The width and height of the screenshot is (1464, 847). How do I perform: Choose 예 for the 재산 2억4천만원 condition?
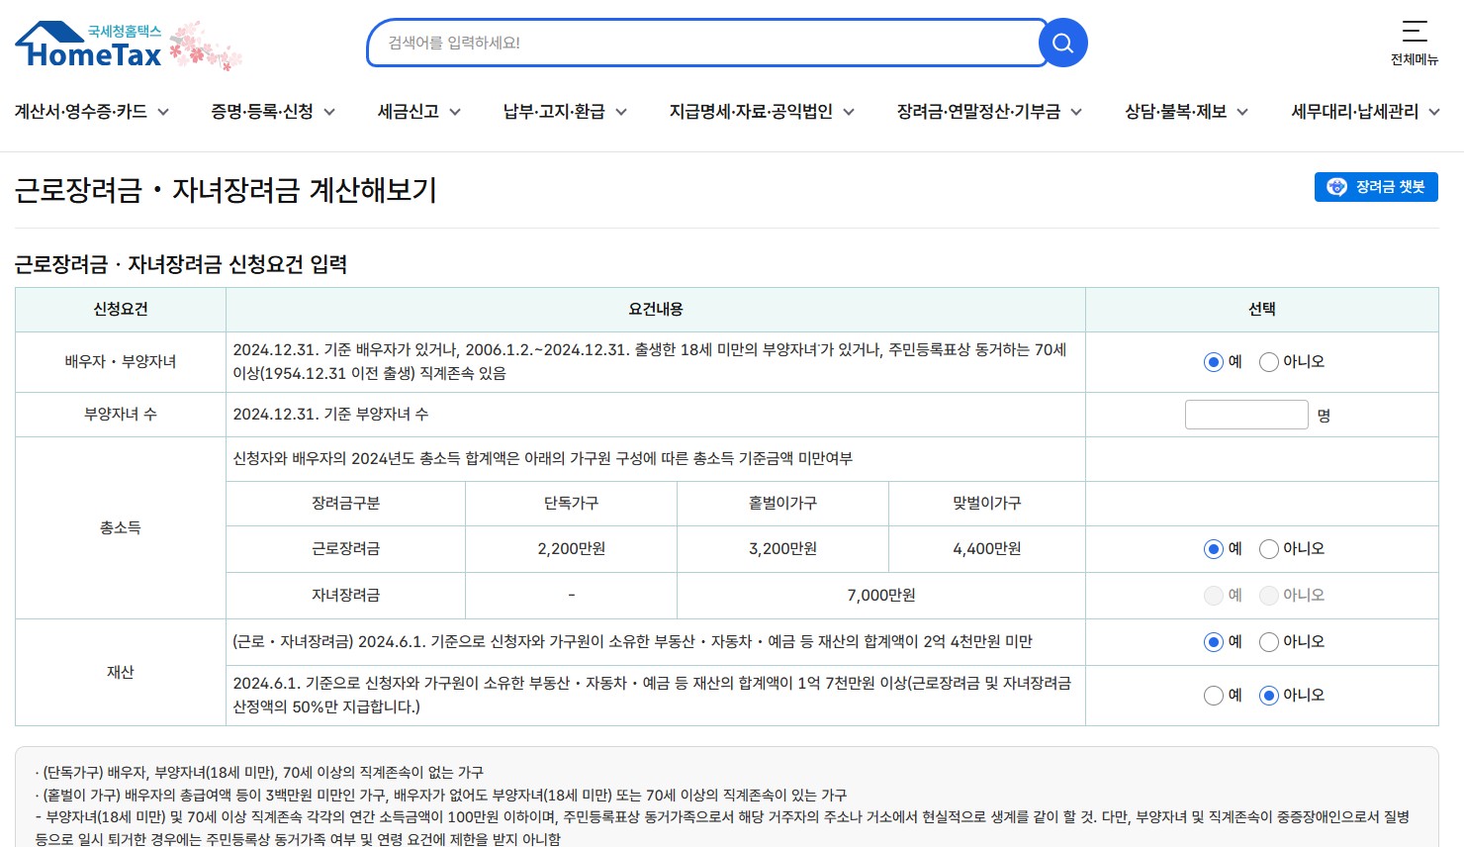tap(1213, 641)
